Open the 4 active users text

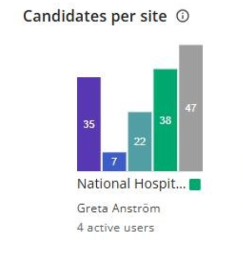click(x=116, y=228)
